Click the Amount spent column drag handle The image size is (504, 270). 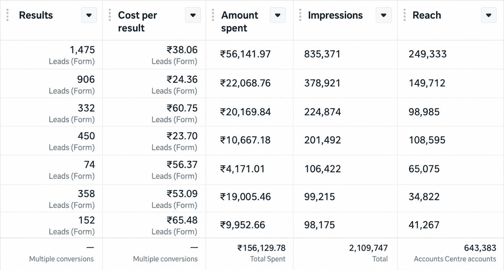tap(213, 15)
